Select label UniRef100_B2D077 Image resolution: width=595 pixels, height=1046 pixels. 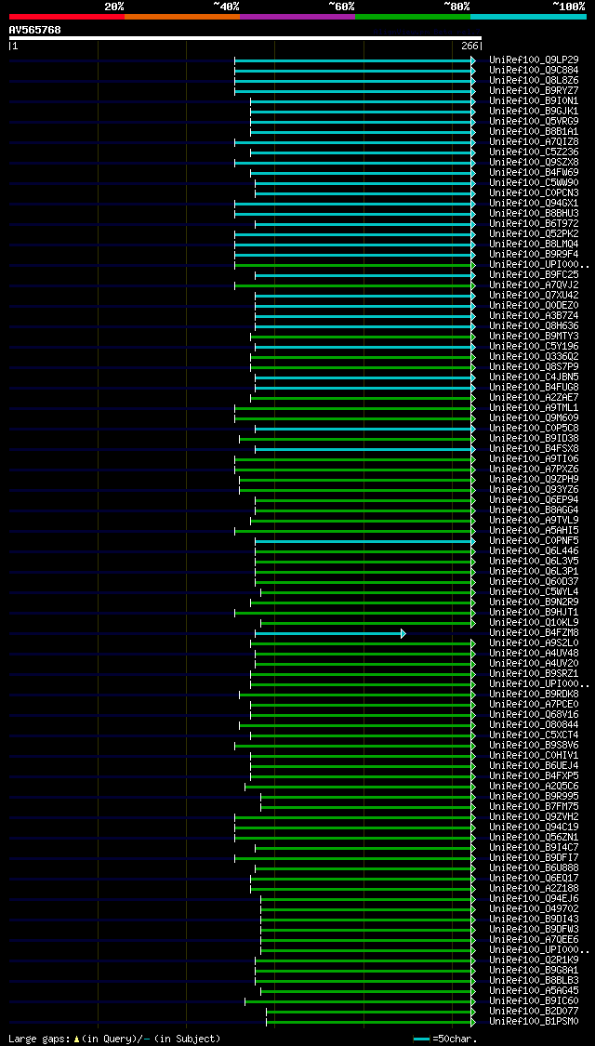[534, 1012]
